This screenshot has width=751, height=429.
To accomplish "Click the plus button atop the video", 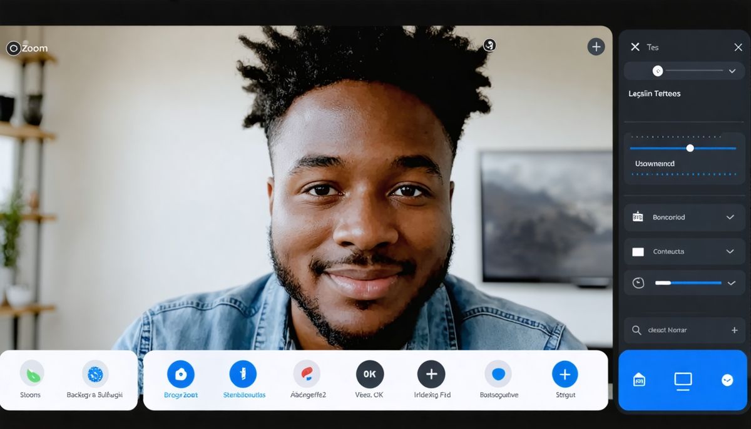I will pyautogui.click(x=596, y=47).
